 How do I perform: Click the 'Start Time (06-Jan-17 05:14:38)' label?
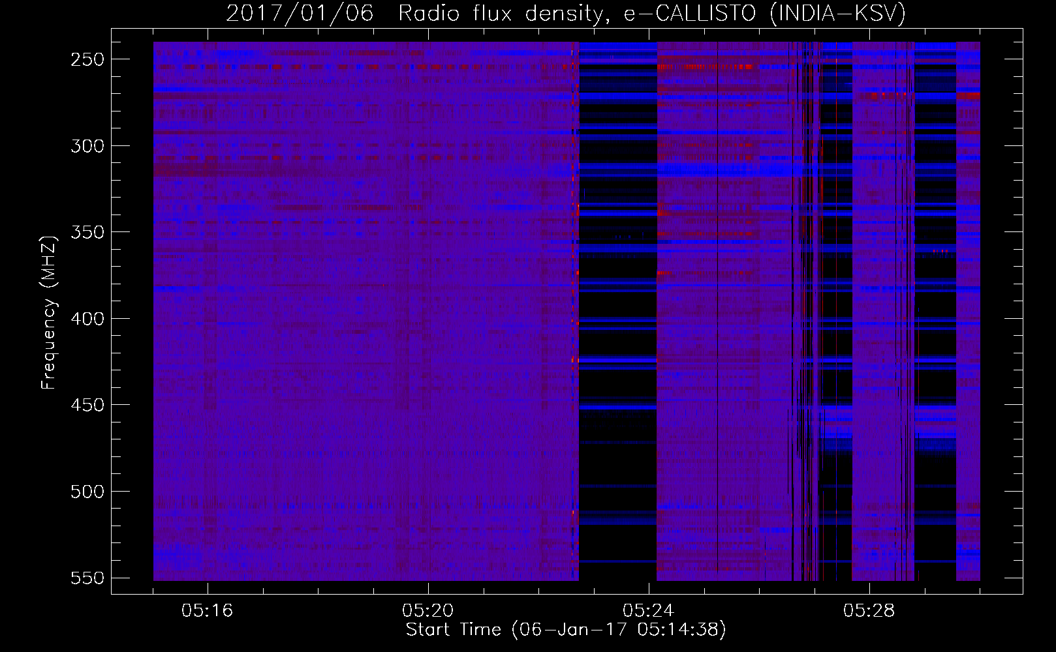tap(566, 630)
